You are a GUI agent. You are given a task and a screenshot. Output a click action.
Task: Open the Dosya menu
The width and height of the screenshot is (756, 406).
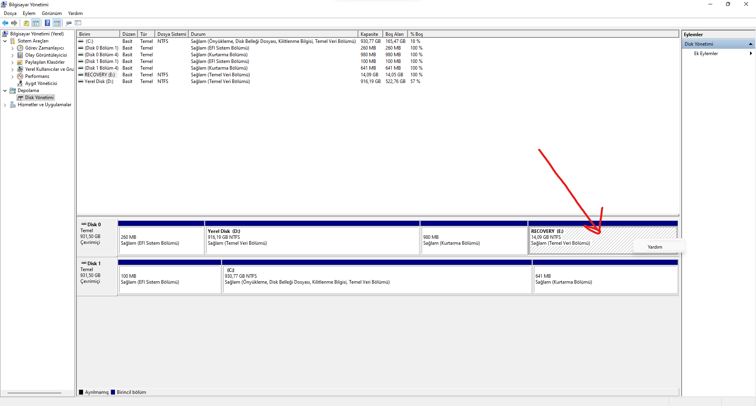[x=10, y=13]
